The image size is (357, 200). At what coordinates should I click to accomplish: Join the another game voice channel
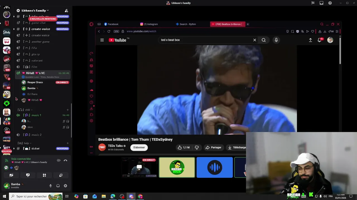pos(40,42)
